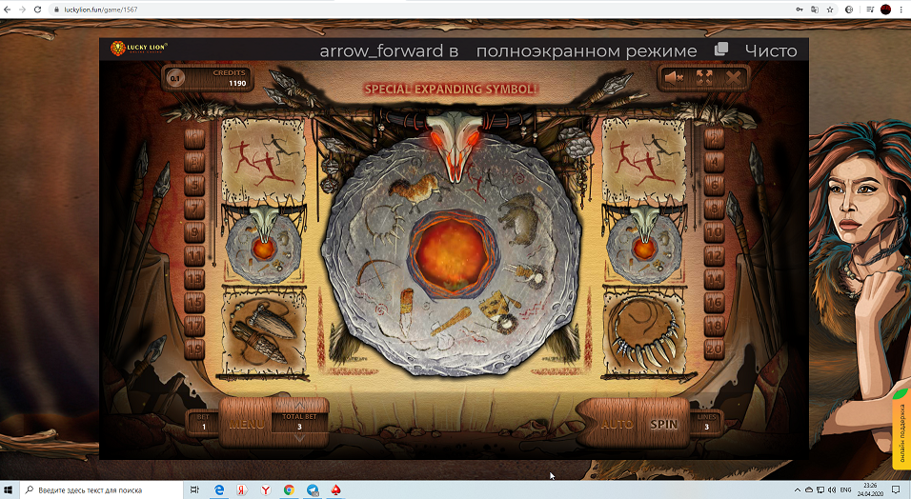Viewport: 911px width, 499px height.
Task: Select payline 11 on the left panel
Action: click(x=194, y=255)
